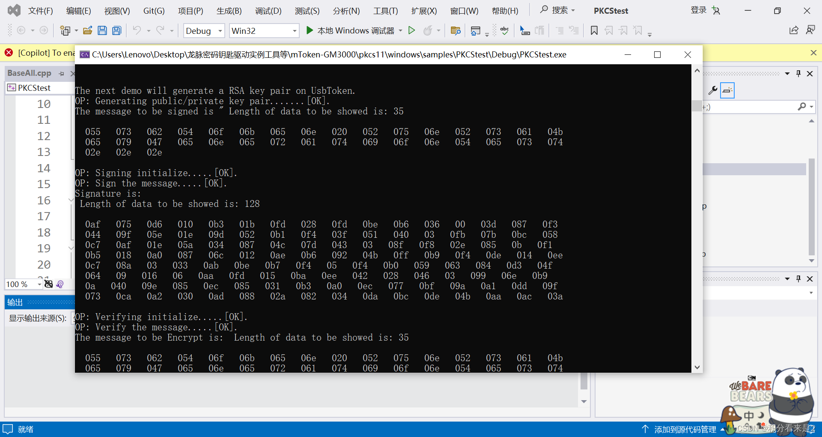The height and width of the screenshot is (437, 822).
Task: Open the 生成(B) menu
Action: [x=229, y=11]
